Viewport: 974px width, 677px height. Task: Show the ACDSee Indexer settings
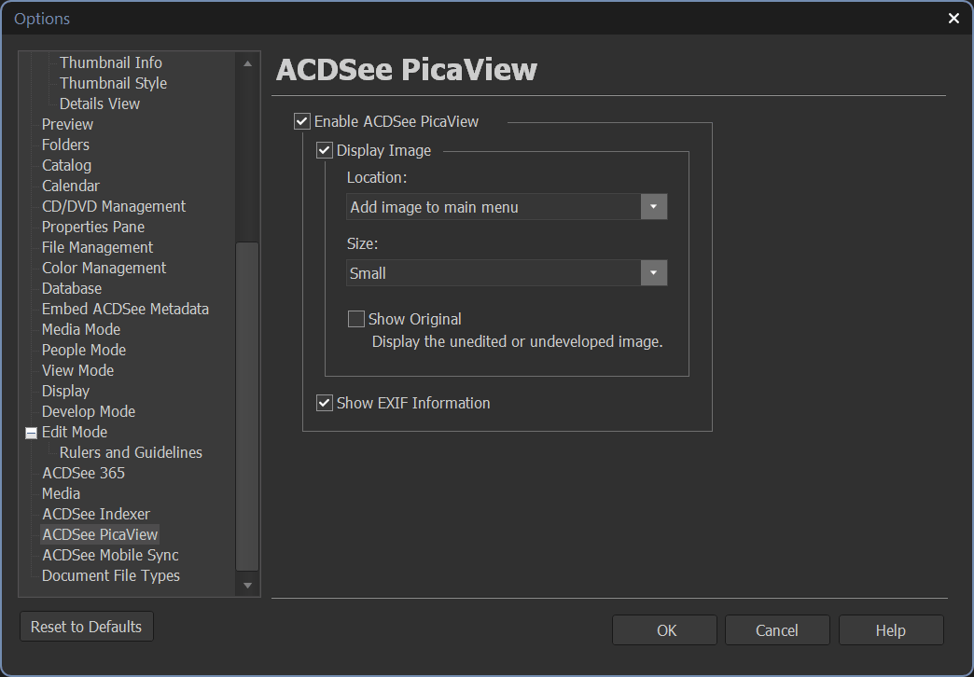(x=95, y=514)
